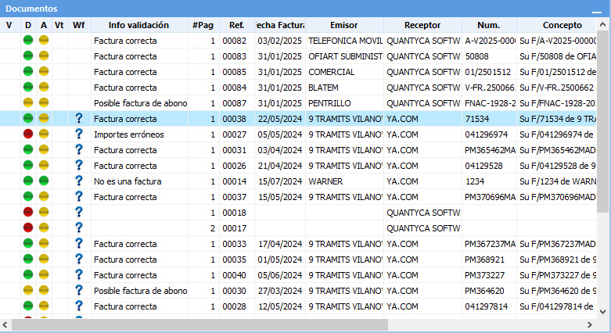This screenshot has height=333, width=611.
Task: Click yellow A status icon for Ref 00082
Action: click(x=44, y=40)
